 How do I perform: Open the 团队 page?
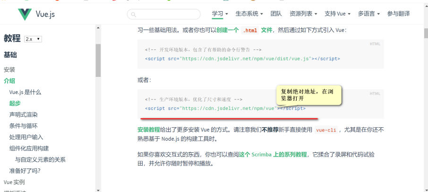pos(276,14)
